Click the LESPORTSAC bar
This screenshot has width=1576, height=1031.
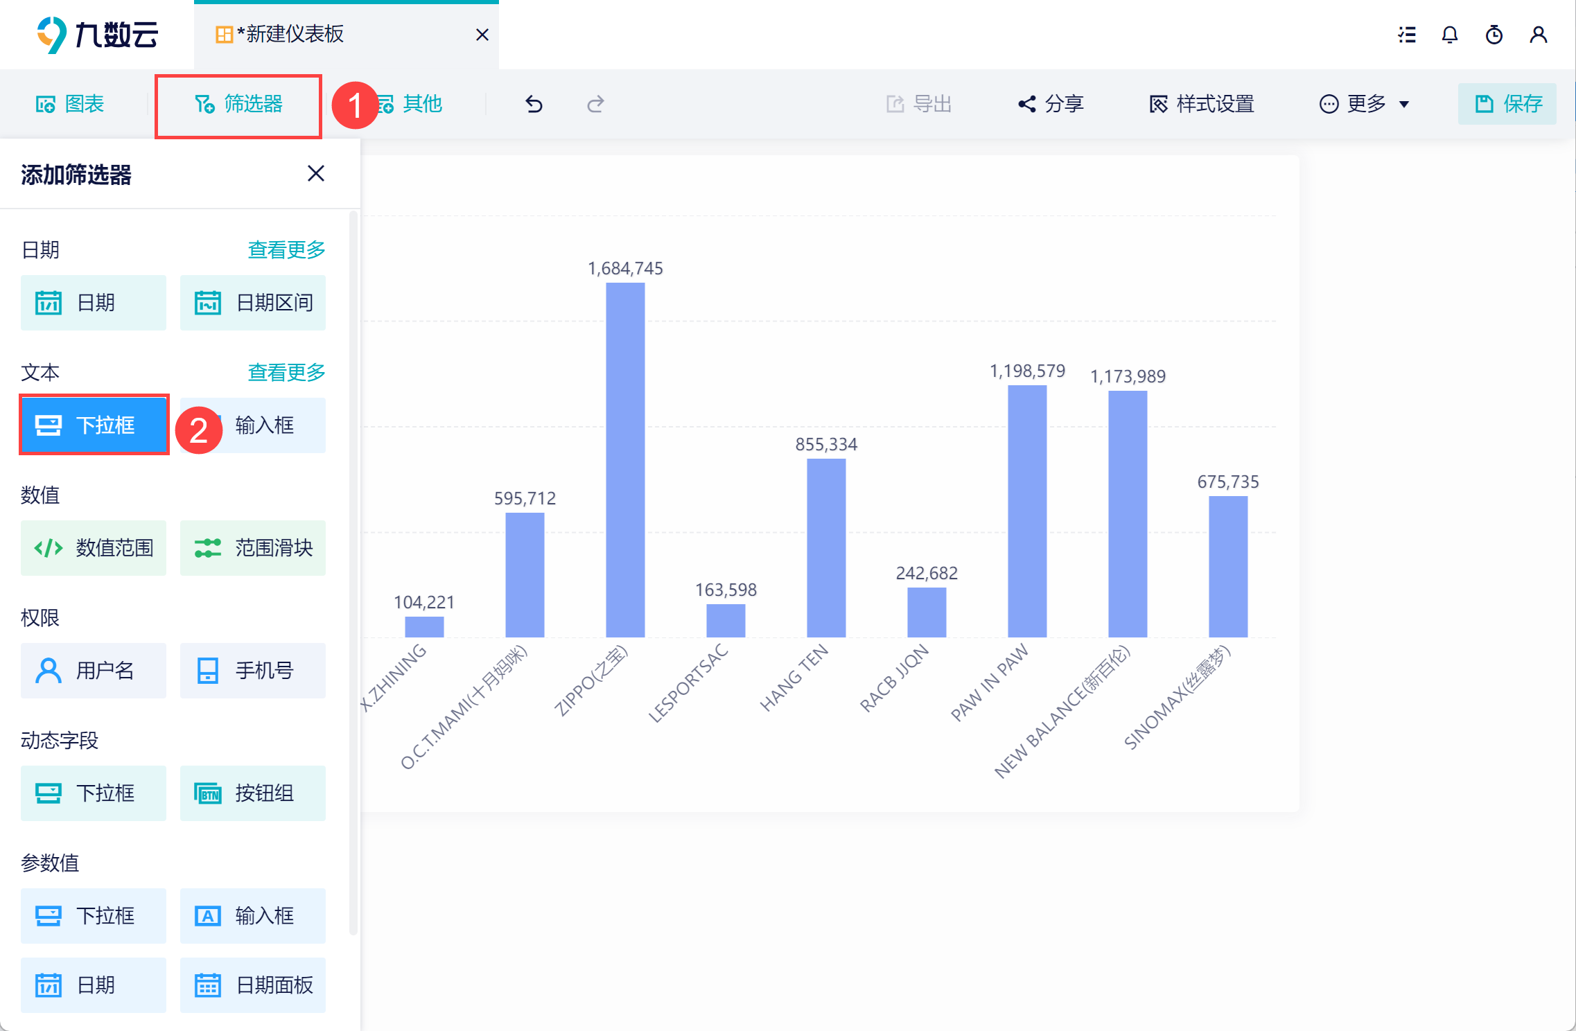(x=726, y=621)
